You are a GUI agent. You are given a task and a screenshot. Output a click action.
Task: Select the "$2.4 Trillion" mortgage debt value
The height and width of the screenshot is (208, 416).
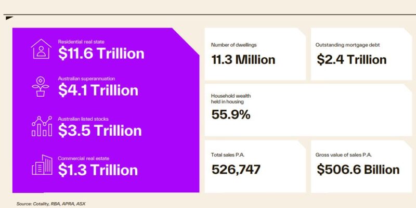[352, 60]
